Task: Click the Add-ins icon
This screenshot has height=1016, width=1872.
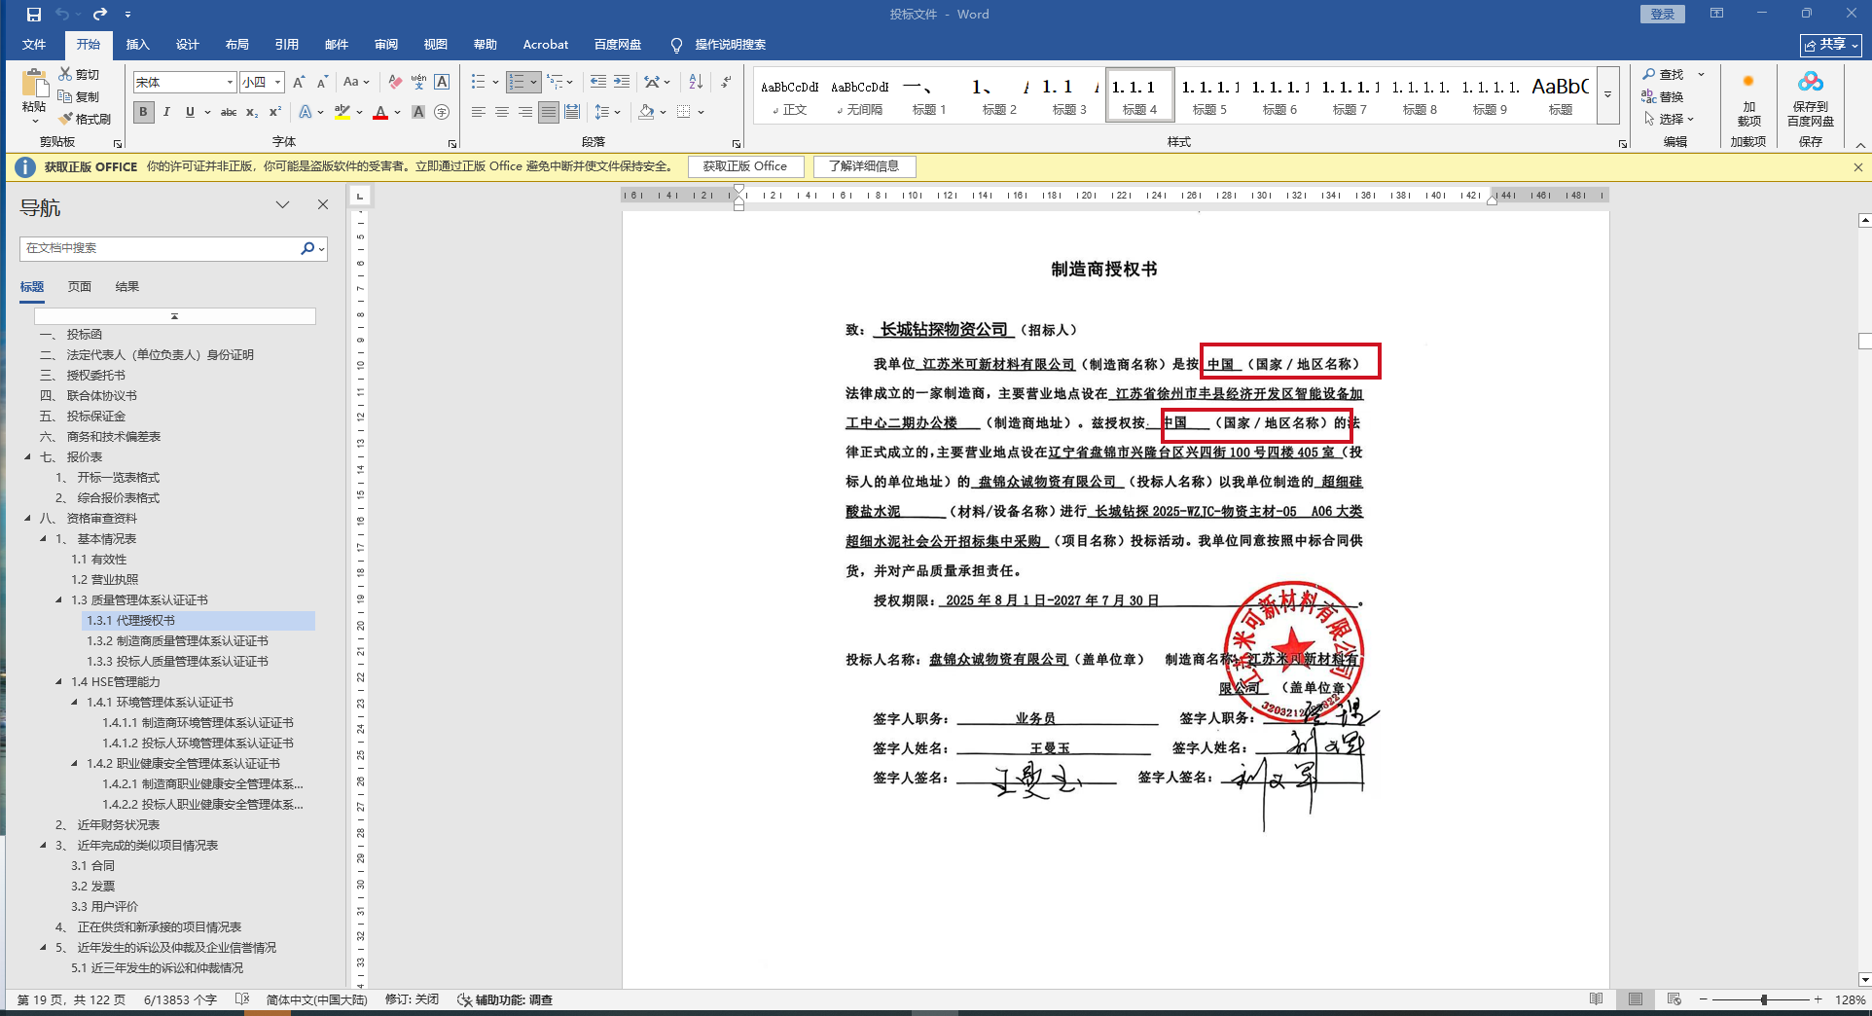Action: 1748,98
